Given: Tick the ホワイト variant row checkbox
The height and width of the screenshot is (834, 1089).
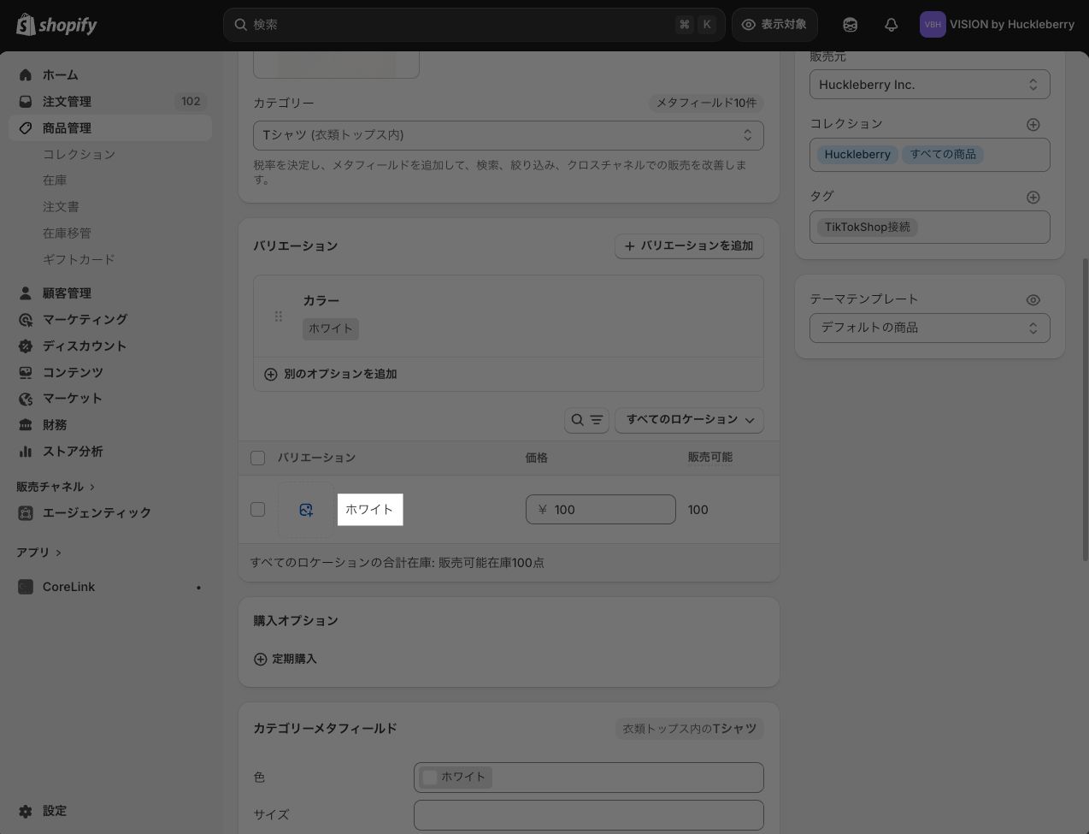Looking at the screenshot, I should pyautogui.click(x=257, y=510).
